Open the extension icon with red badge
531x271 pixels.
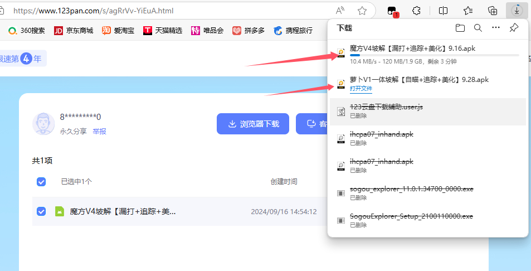(x=392, y=11)
